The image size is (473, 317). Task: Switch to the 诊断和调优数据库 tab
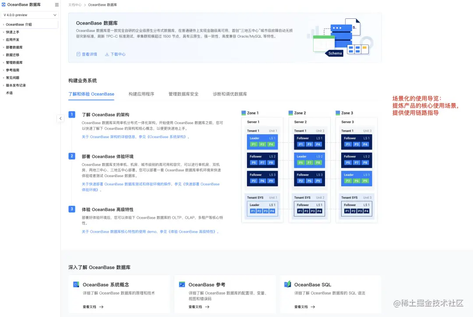[x=230, y=94]
